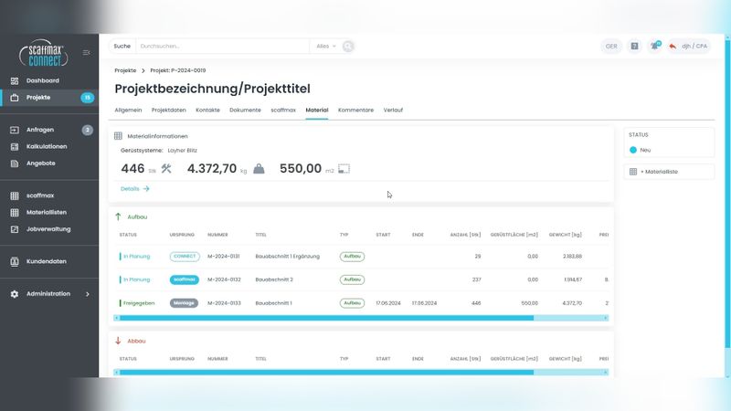Collapse the Abbau section

[x=118, y=341]
